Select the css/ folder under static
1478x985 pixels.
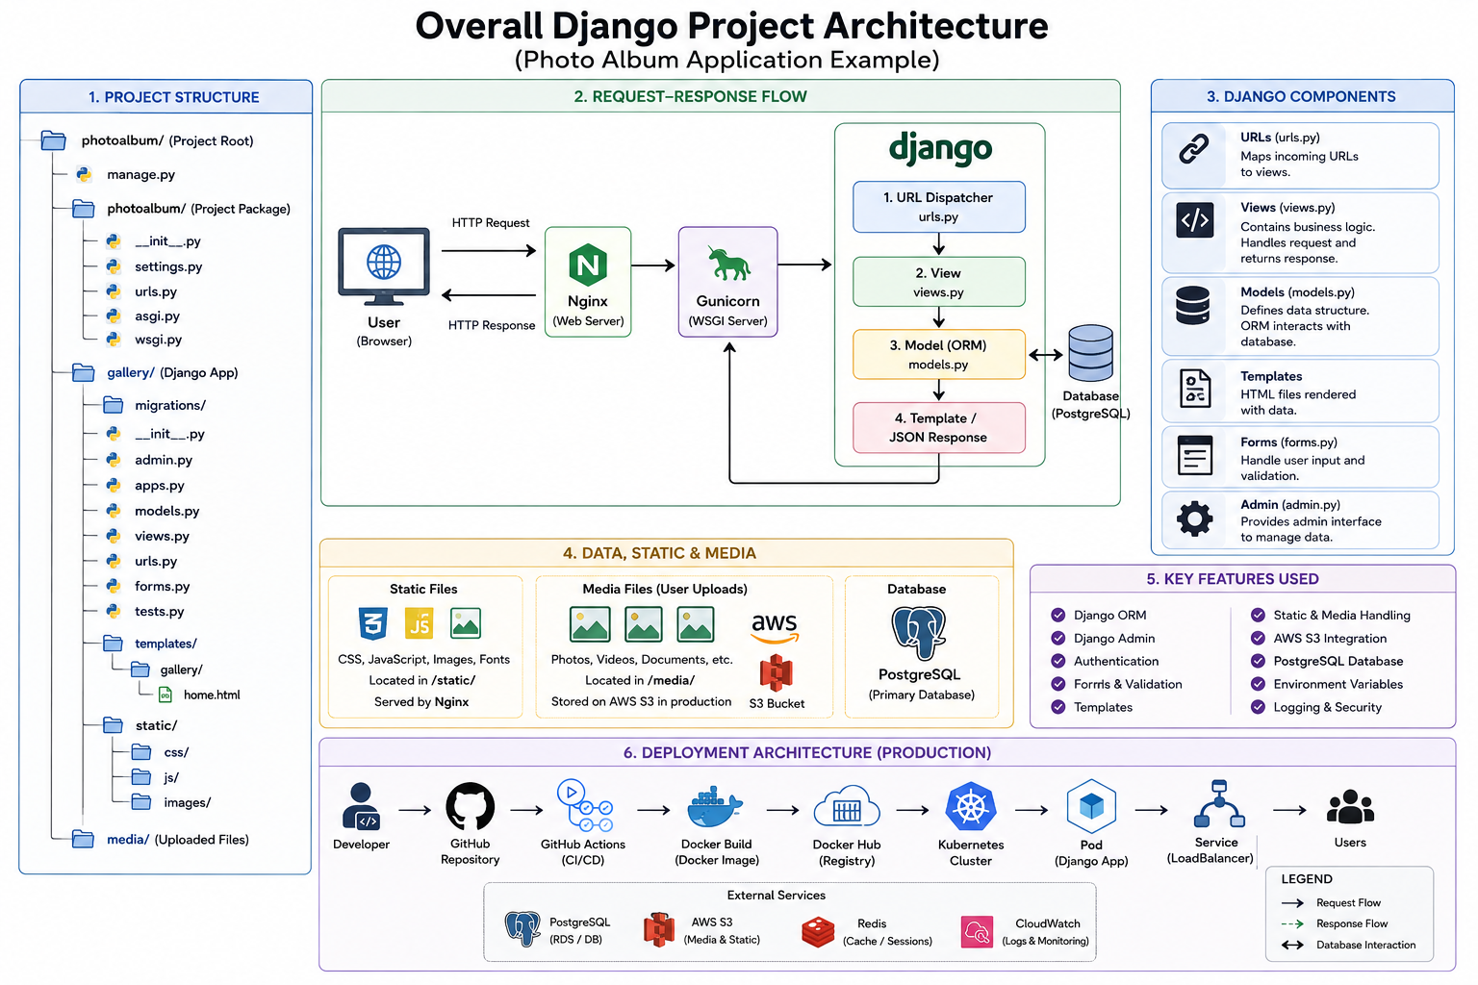click(161, 752)
